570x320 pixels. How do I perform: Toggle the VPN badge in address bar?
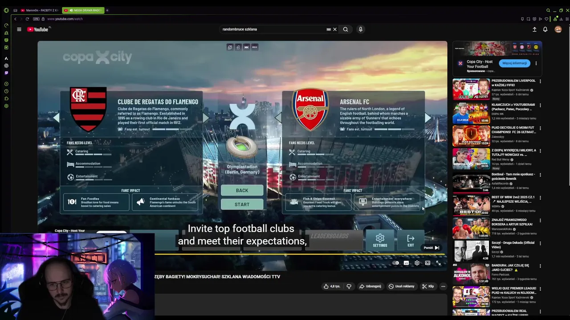[36, 19]
